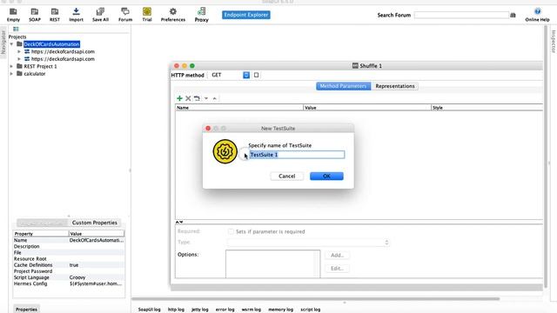The width and height of the screenshot is (557, 313).
Task: Click the search forum submit icon
Action: 513,15
